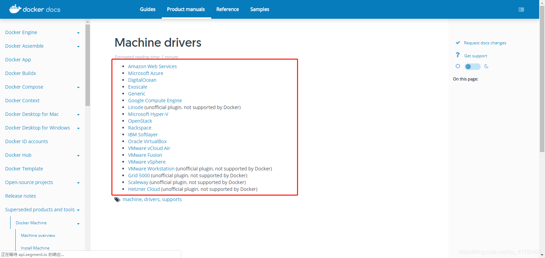Click the 'machine' tag link

pyautogui.click(x=132, y=199)
